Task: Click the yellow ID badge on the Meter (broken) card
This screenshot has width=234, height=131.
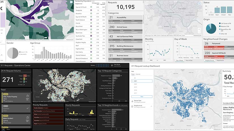Action: click(x=6, y=116)
